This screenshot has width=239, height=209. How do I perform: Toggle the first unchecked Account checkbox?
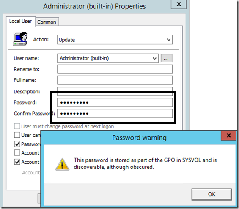(17, 153)
